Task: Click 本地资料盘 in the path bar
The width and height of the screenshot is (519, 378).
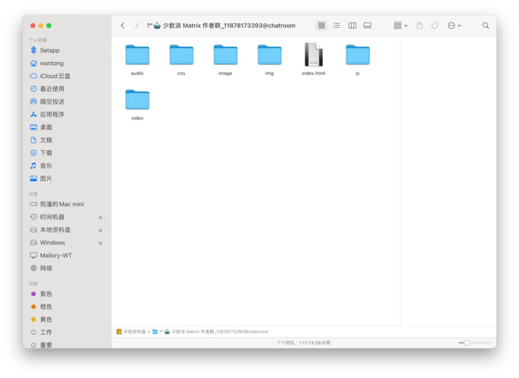Action: pyautogui.click(x=131, y=332)
